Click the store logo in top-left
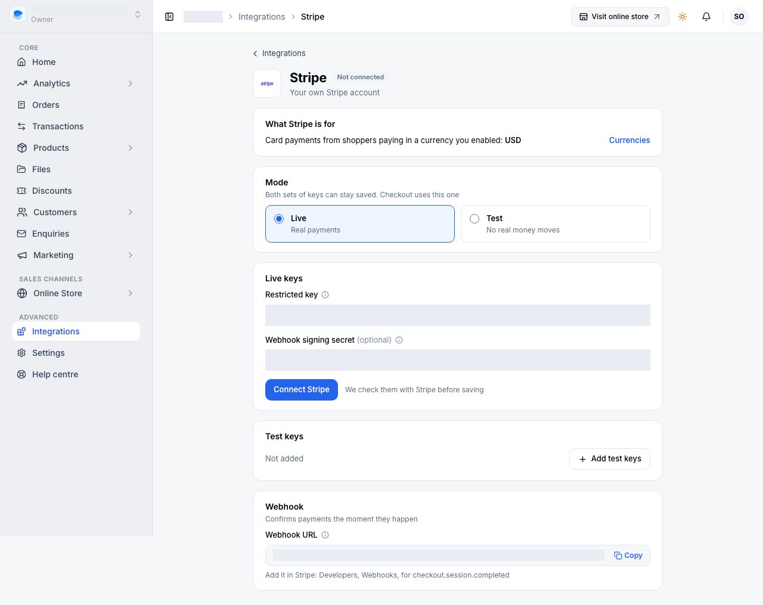 pos(18,14)
